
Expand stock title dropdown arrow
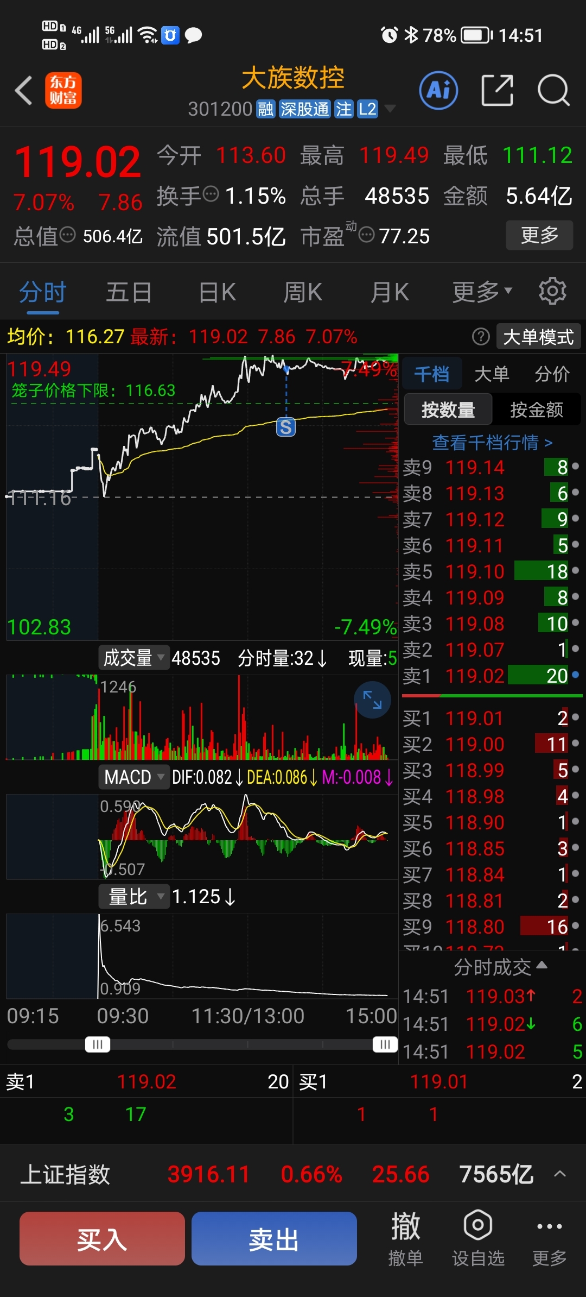point(390,109)
